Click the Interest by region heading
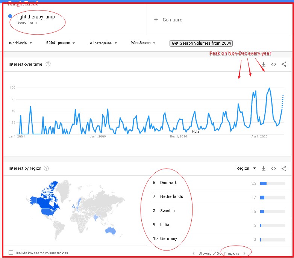This screenshot has height=258, width=294. [x=25, y=168]
